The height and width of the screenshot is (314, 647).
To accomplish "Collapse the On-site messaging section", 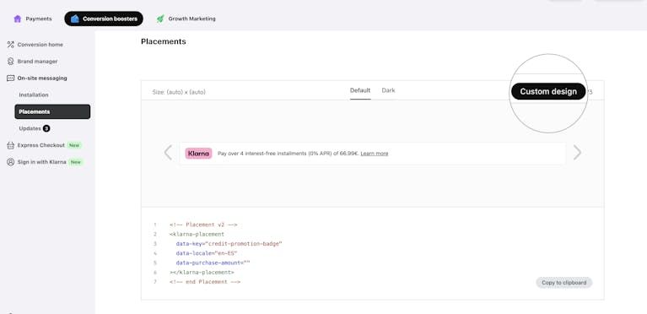I will (42, 78).
